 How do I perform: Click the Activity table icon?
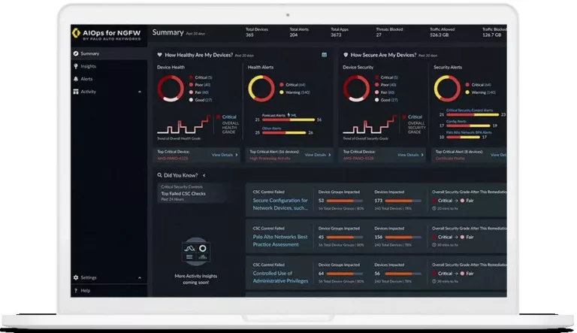pos(76,92)
